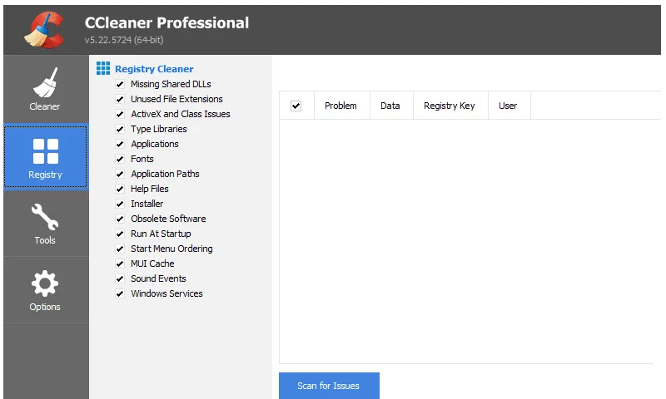Screen dimensions: 666x399
Task: Uncheck Type Libraries checkbox
Action: point(120,129)
